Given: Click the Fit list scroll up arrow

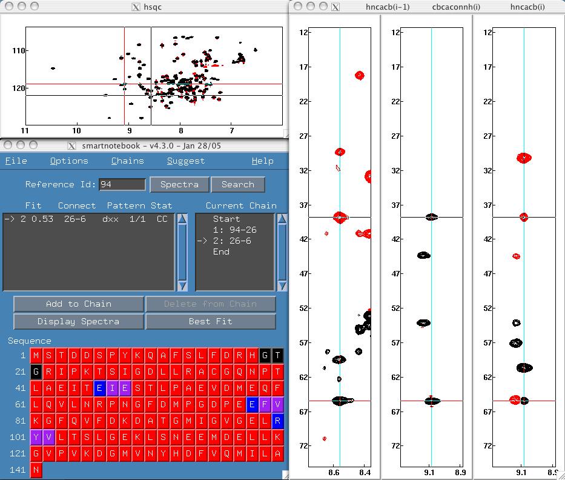Looking at the screenshot, I should tap(182, 219).
